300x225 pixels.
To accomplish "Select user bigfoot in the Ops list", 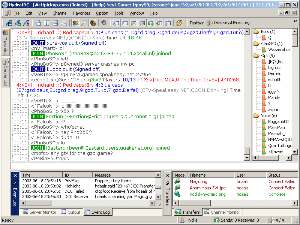I will (x=274, y=67).
